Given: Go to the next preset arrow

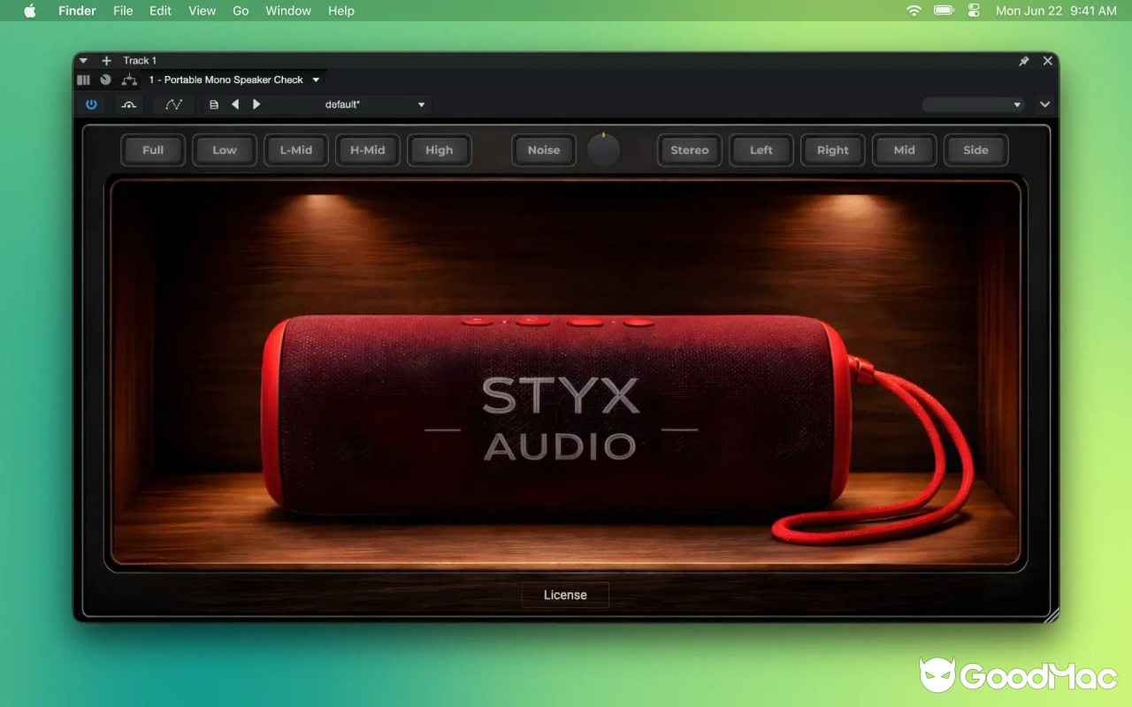Looking at the screenshot, I should [x=256, y=104].
